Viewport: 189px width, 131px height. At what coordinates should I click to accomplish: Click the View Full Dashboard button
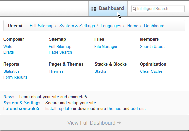click(94, 123)
